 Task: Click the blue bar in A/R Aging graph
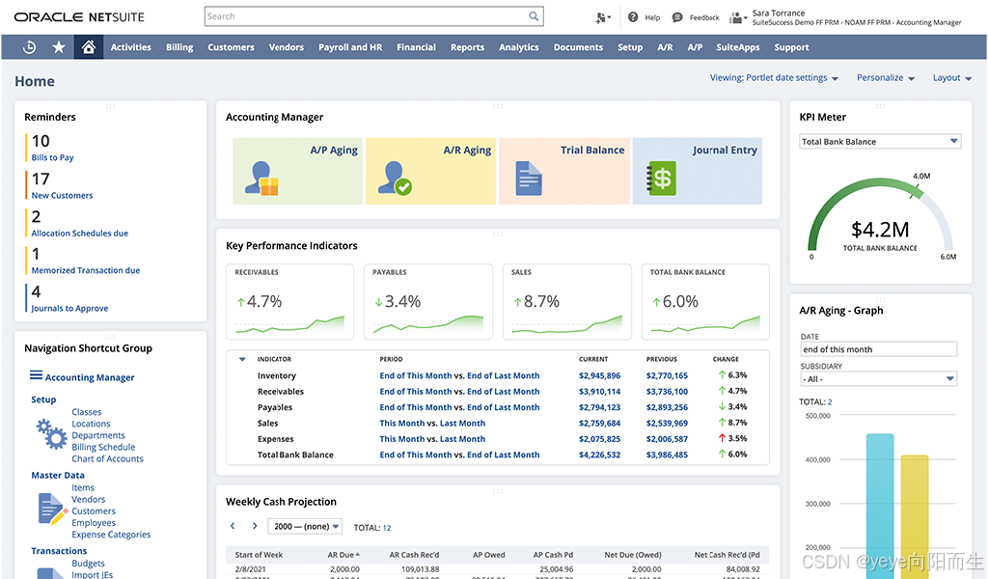[x=880, y=506]
